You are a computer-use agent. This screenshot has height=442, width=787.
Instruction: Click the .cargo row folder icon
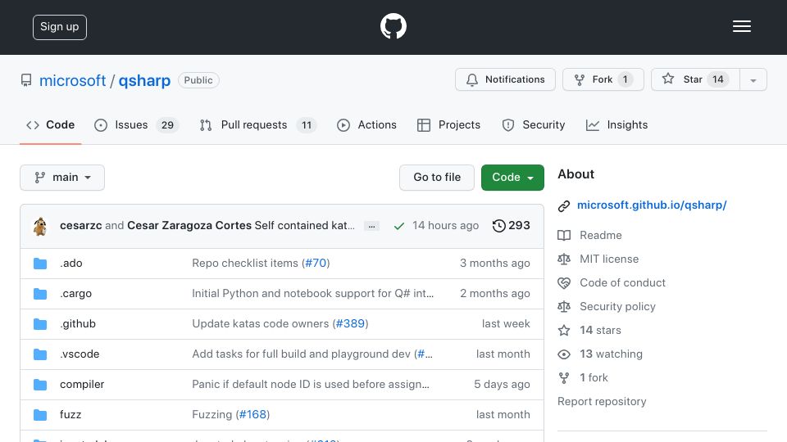click(x=40, y=294)
